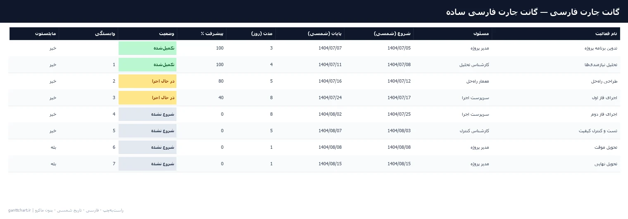The height and width of the screenshot is (219, 628).
Task: Select the progress value 40
Action: click(221, 98)
